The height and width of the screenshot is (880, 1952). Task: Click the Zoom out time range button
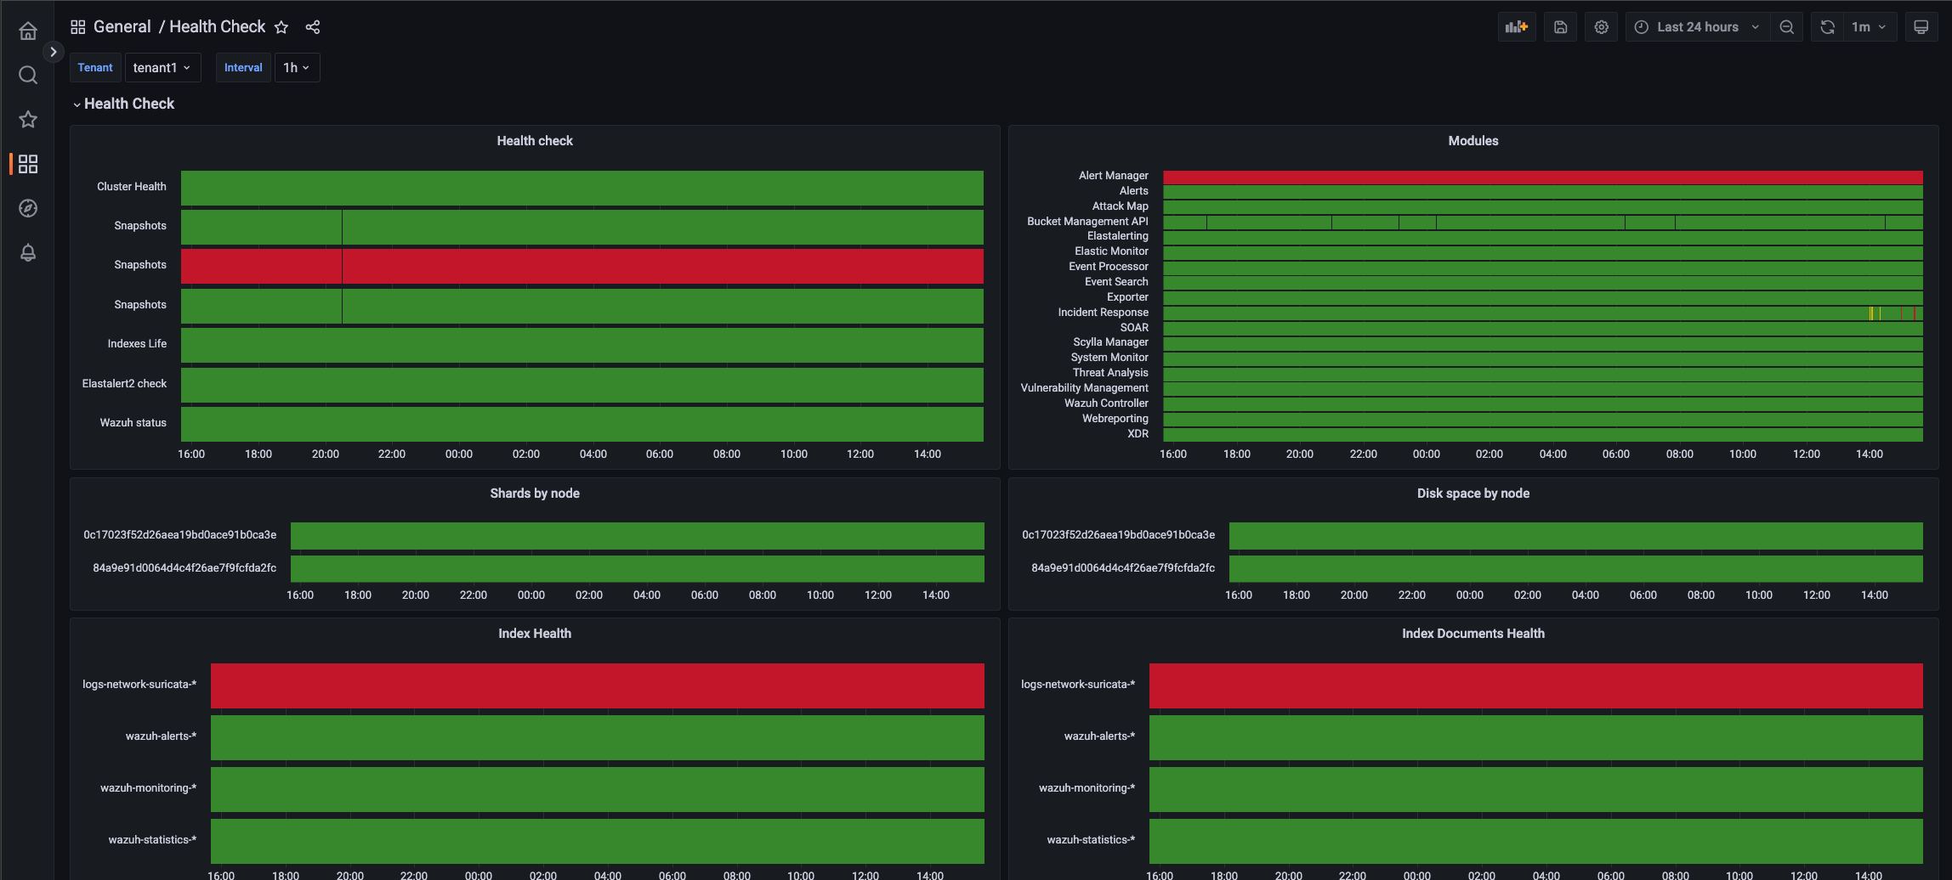pos(1786,27)
